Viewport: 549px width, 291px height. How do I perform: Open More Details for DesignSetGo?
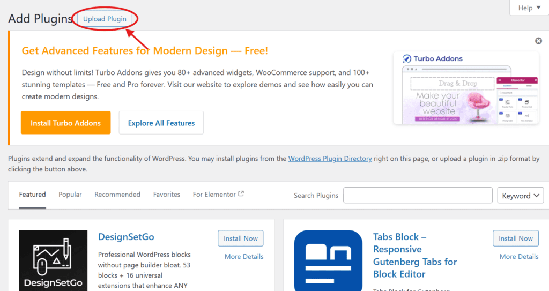244,257
